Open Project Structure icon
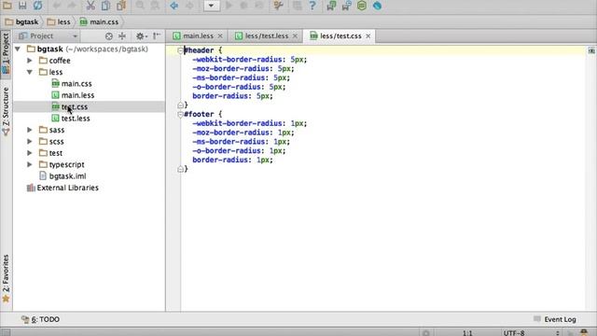597x336 pixels. pos(297,6)
